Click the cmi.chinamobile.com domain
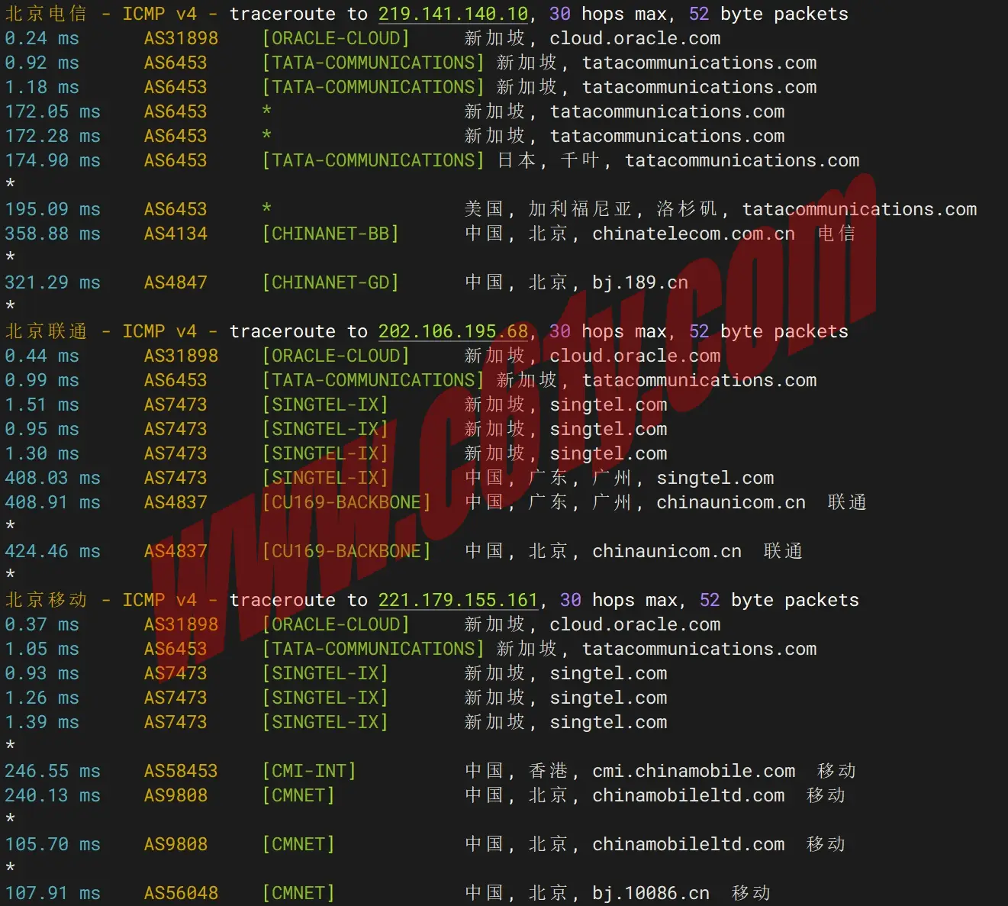This screenshot has width=1008, height=906. coord(694,771)
